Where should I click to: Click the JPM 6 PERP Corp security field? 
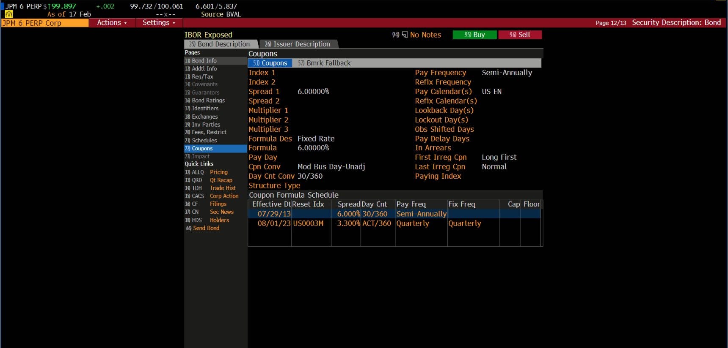[45, 23]
